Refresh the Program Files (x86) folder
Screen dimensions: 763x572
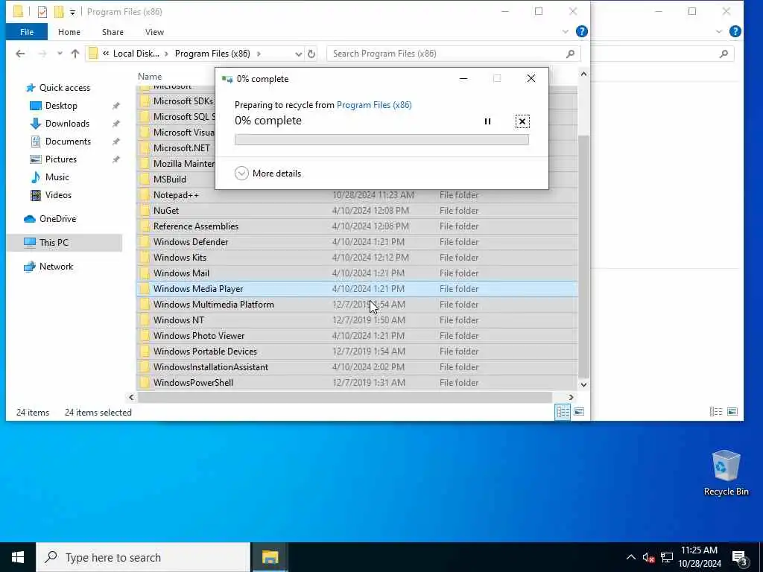(x=311, y=54)
